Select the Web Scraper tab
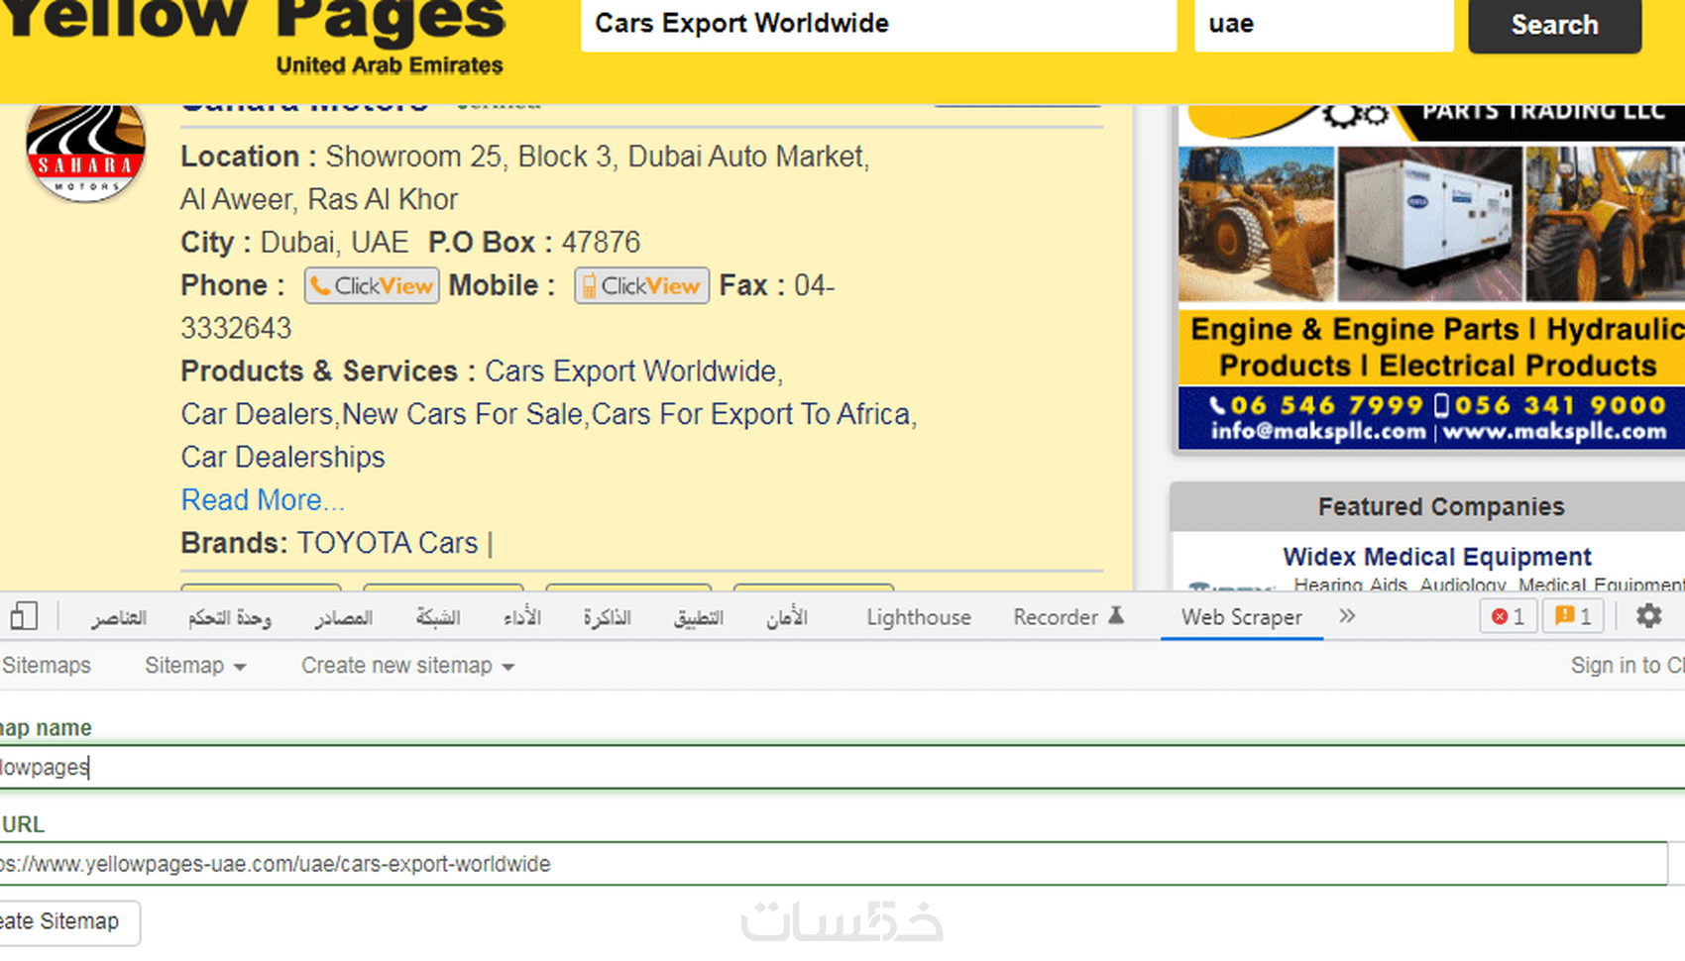Viewport: 1685px width, 961px height. click(1241, 617)
